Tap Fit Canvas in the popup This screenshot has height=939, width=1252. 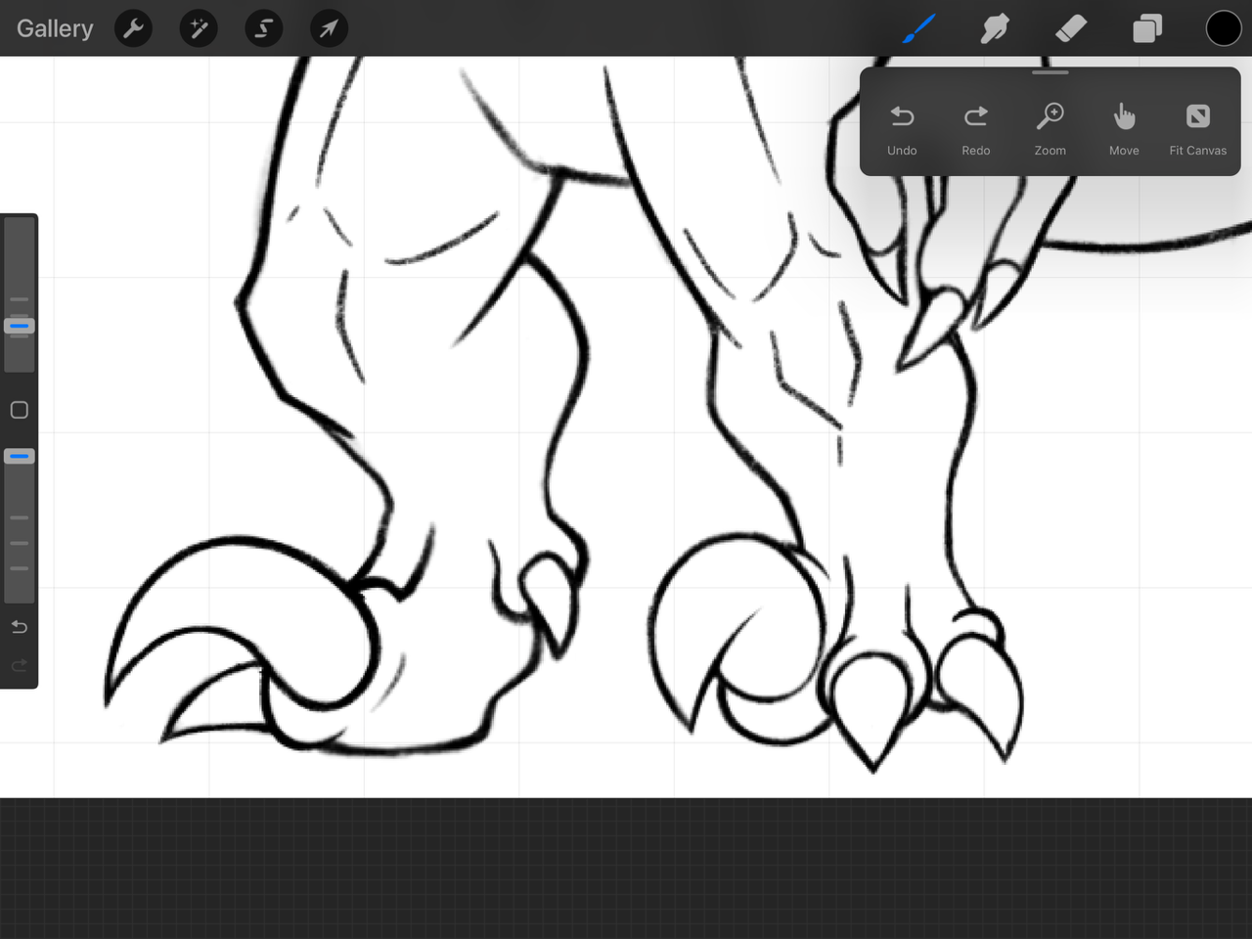pyautogui.click(x=1198, y=129)
